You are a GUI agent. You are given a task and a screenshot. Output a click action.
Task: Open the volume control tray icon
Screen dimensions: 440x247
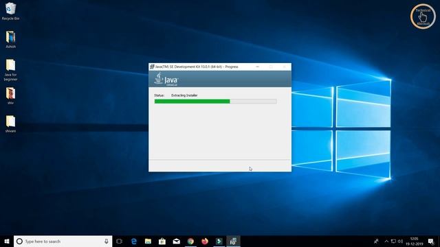[400, 241]
